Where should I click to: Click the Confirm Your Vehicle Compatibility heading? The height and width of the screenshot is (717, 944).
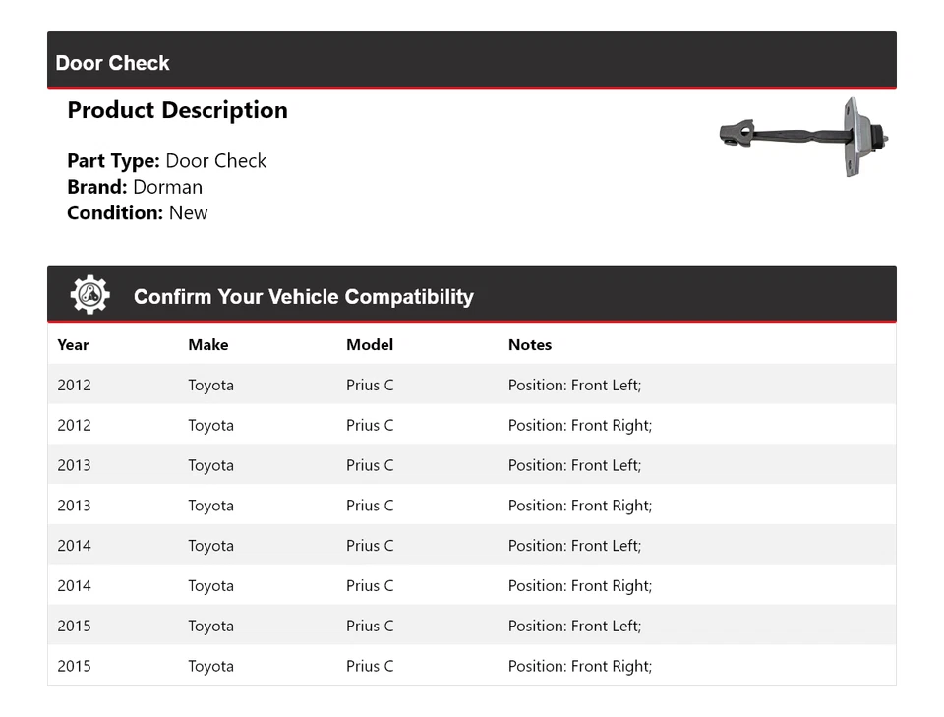coord(303,296)
